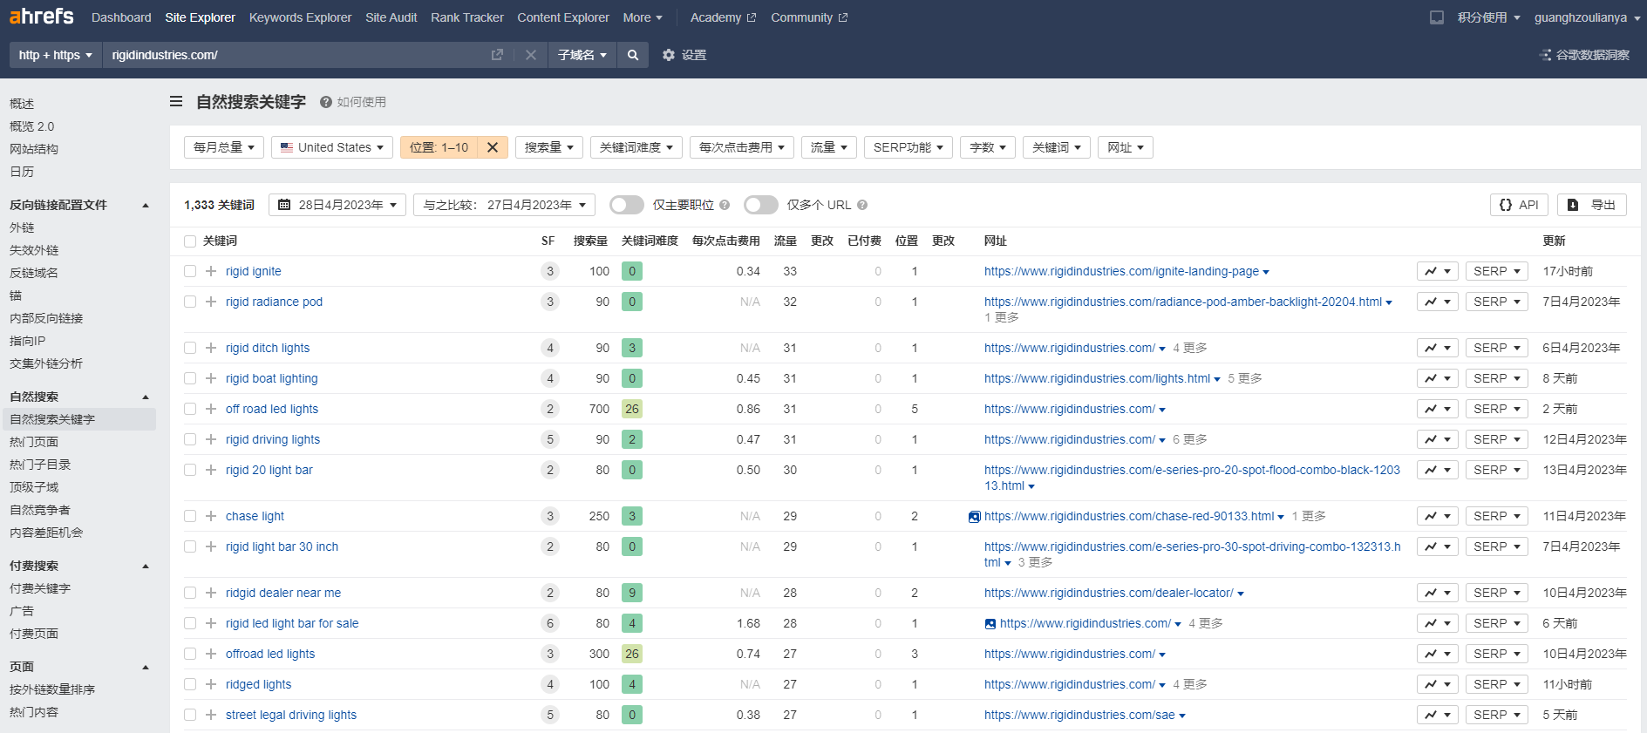Open trend chart for rigid ignite row
The width and height of the screenshot is (1647, 733).
coord(1438,271)
